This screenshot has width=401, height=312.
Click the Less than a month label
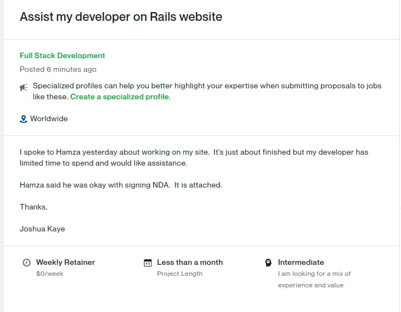[x=190, y=262]
